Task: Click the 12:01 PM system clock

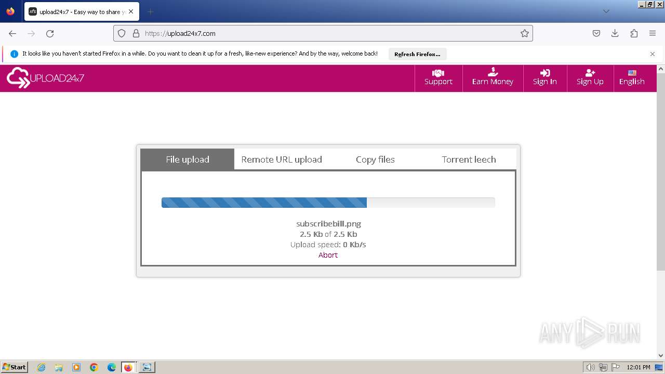Action: click(x=639, y=367)
